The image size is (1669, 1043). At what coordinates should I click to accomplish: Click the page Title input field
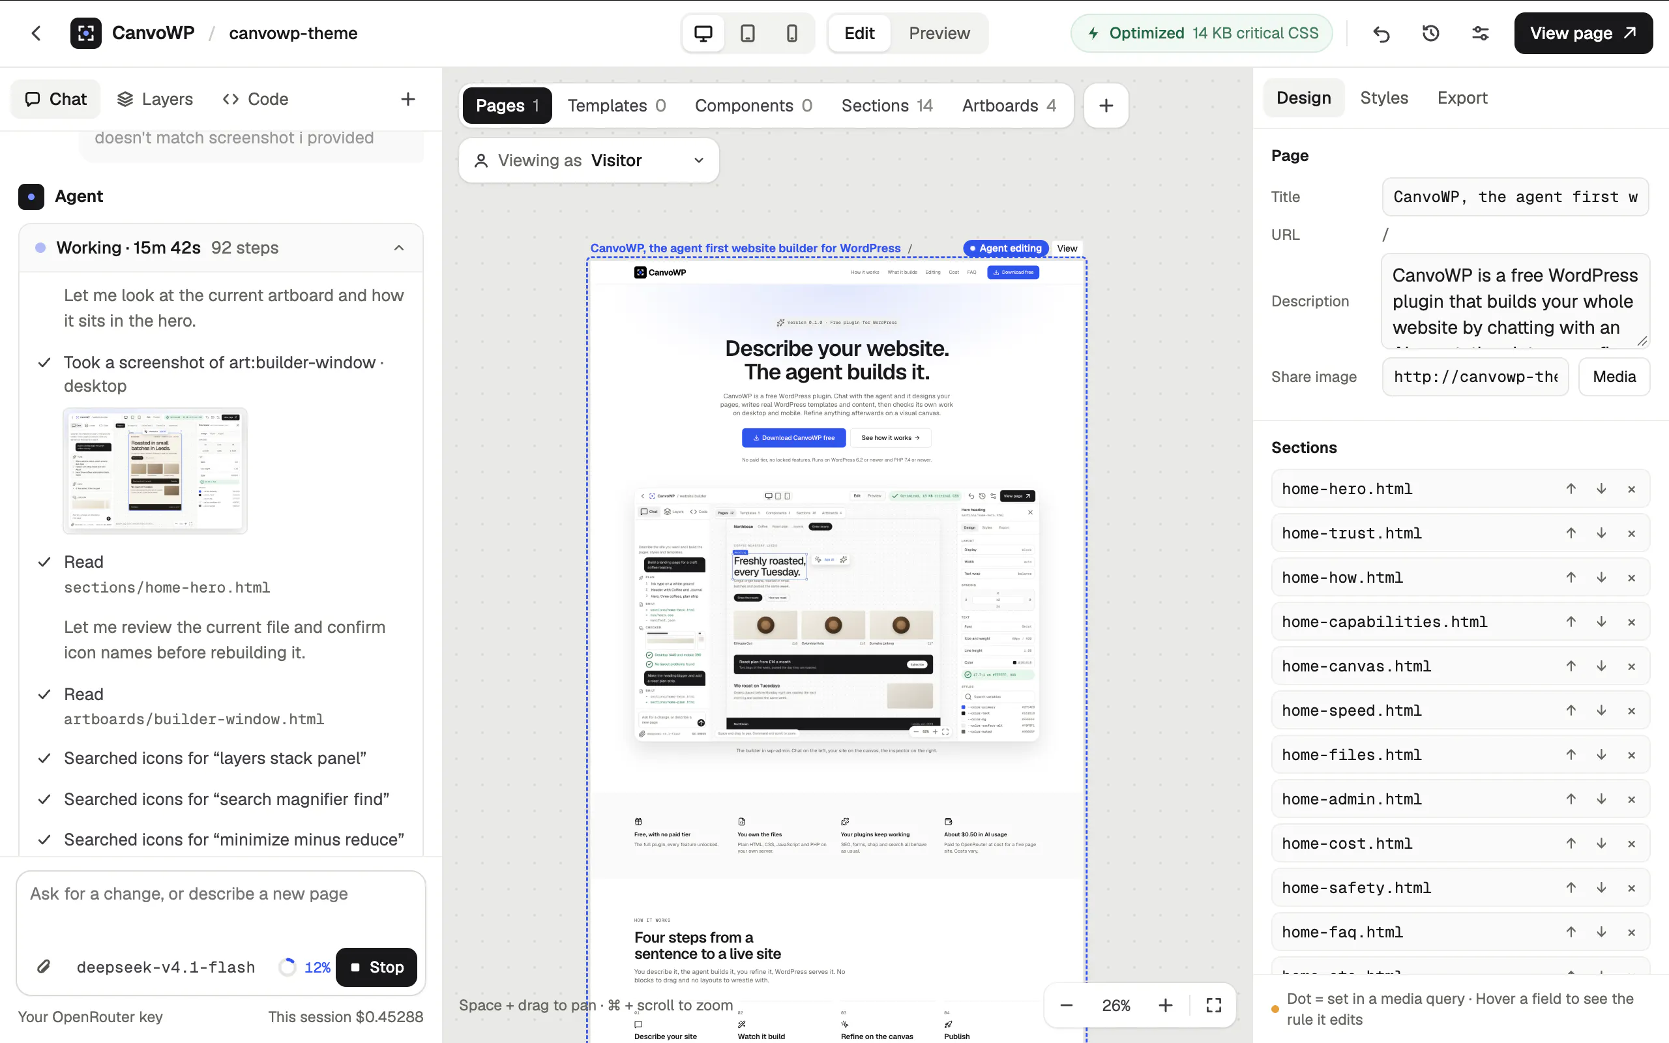pyautogui.click(x=1515, y=198)
